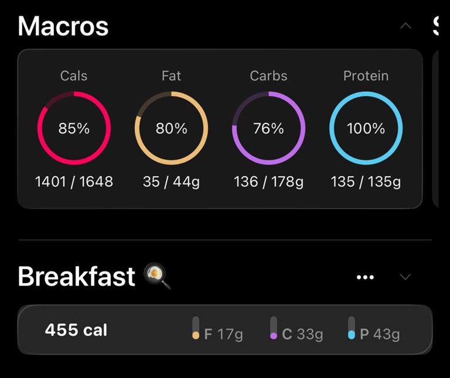Viewport: 450px width, 378px height.
Task: Click the Protein progress ring
Action: point(366,128)
